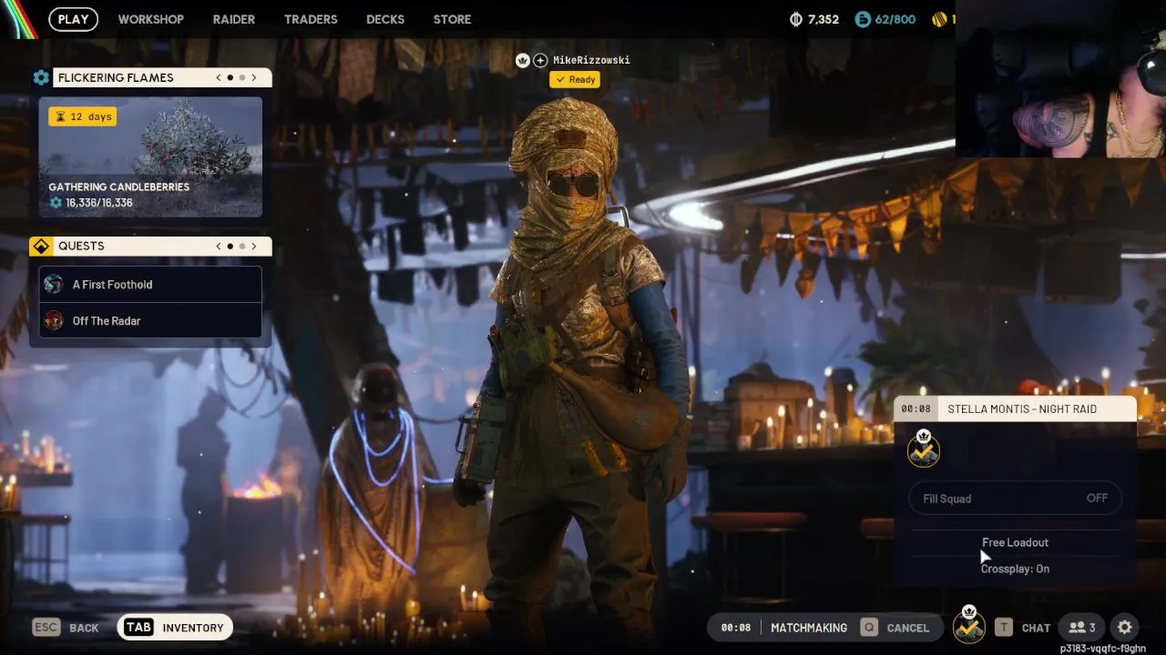Image resolution: width=1166 pixels, height=655 pixels.
Task: Click the STELLA MONTIS - NIGHT RAID header
Action: (1022, 408)
